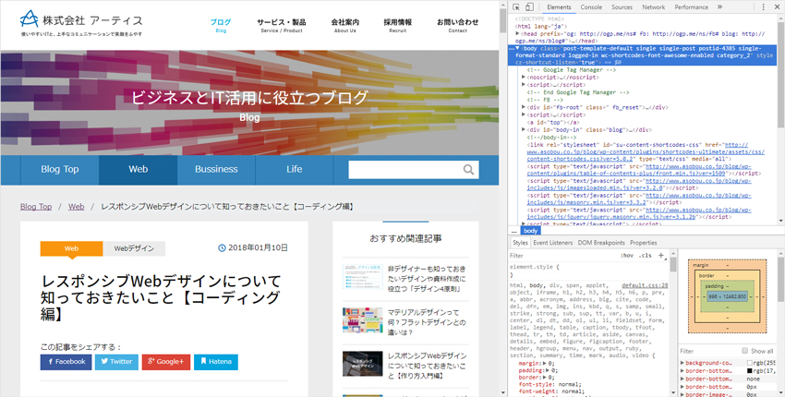785x397 pixels.
Task: Open お問い合わせ Contact nav item
Action: pyautogui.click(x=457, y=25)
